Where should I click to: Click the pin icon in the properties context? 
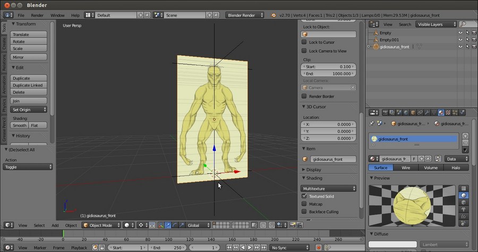[x=372, y=123]
